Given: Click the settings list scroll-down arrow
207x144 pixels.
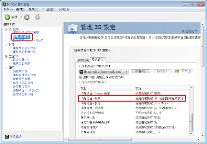Looking at the screenshot, I should (x=191, y=134).
